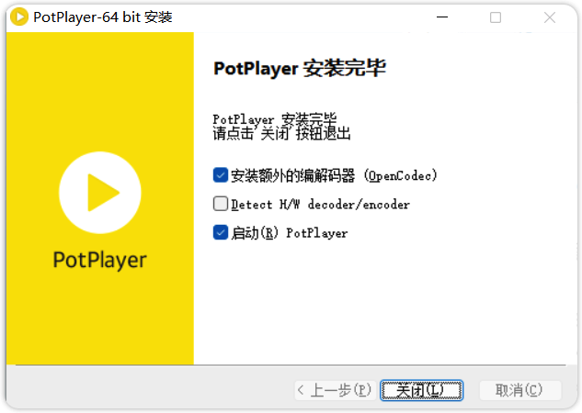
Task: Toggle the launch PotPlayer checkbox
Action: pos(221,232)
